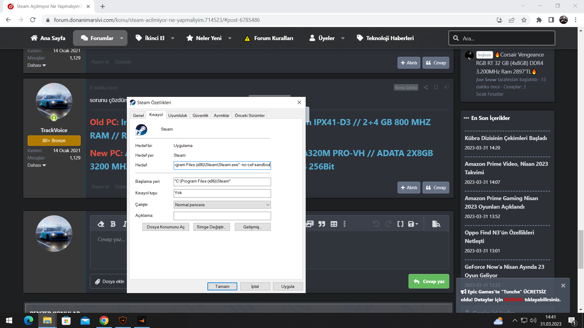Screen dimensions: 584x328
Task: Expand the İkinci El dropdown arrow
Action: pyautogui.click(x=173, y=38)
